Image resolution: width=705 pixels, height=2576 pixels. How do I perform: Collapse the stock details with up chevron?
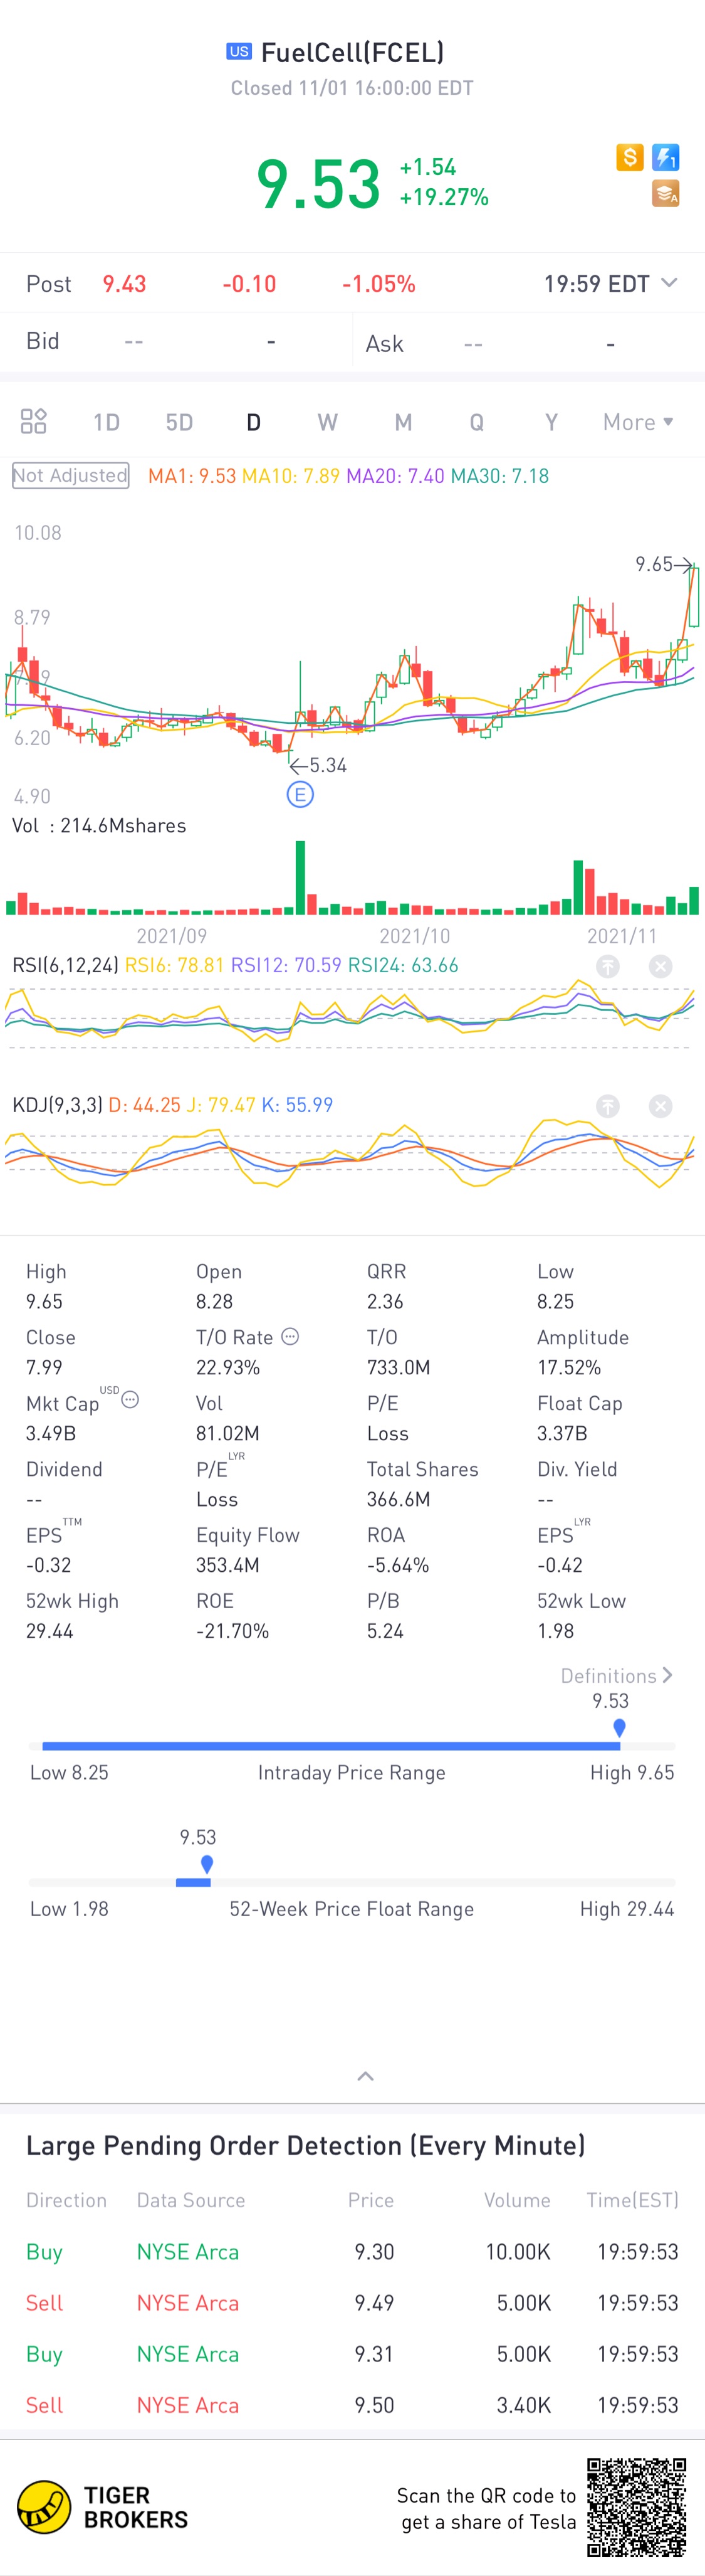365,2076
